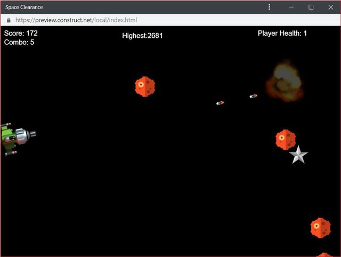The height and width of the screenshot is (257, 341).
Task: Click the 'Highest:2681' text
Action: [142, 36]
